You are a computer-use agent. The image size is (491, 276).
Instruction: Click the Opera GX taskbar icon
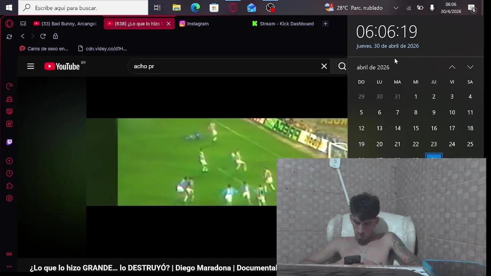coord(233,8)
